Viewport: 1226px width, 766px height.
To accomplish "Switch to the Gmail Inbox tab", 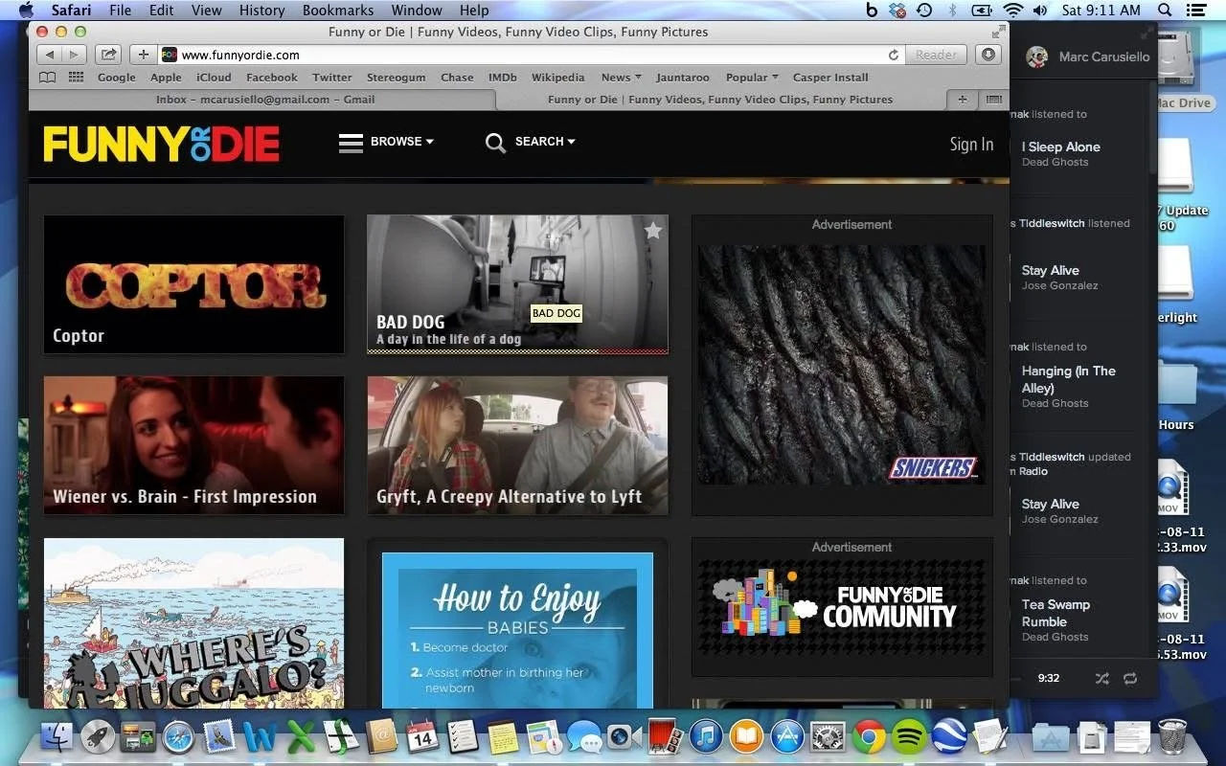I will coord(263,100).
